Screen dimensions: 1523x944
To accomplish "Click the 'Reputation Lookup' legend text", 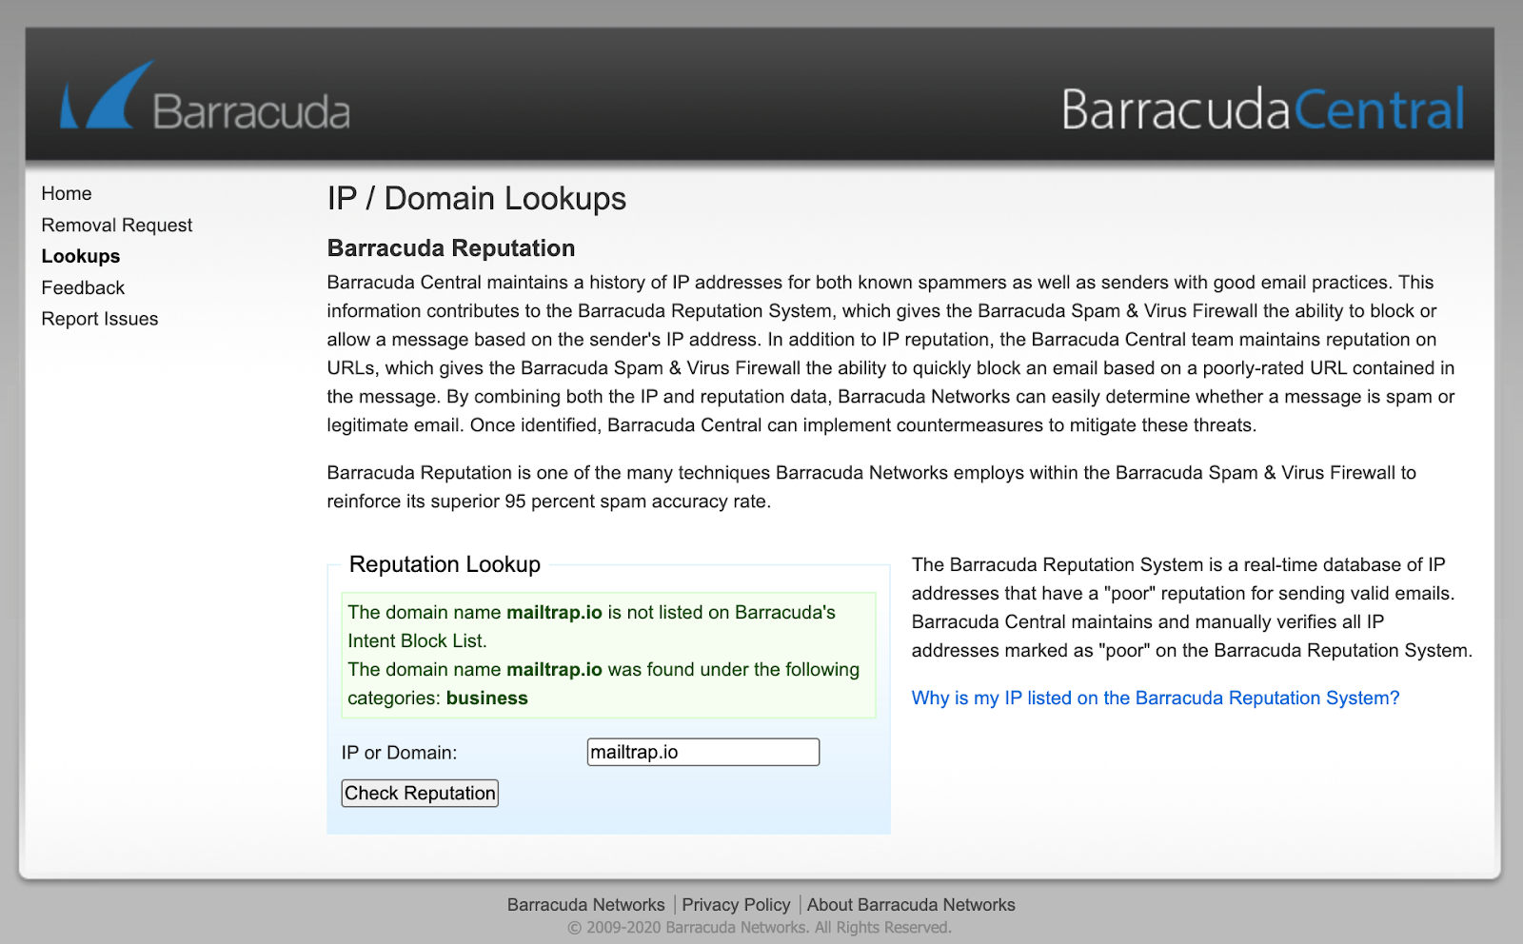I will coord(445,564).
